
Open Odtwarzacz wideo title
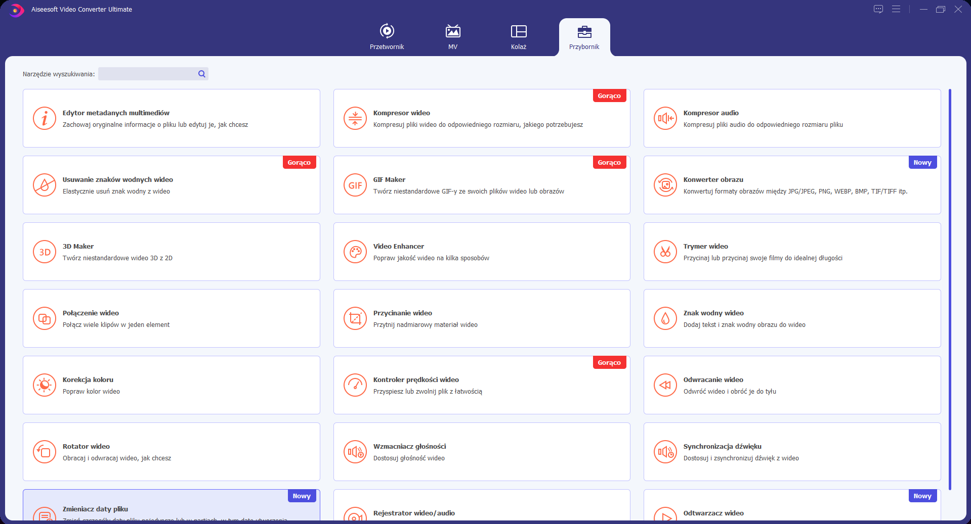(713, 513)
